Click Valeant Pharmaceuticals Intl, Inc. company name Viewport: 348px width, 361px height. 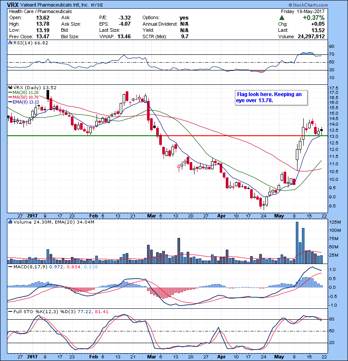click(x=54, y=5)
